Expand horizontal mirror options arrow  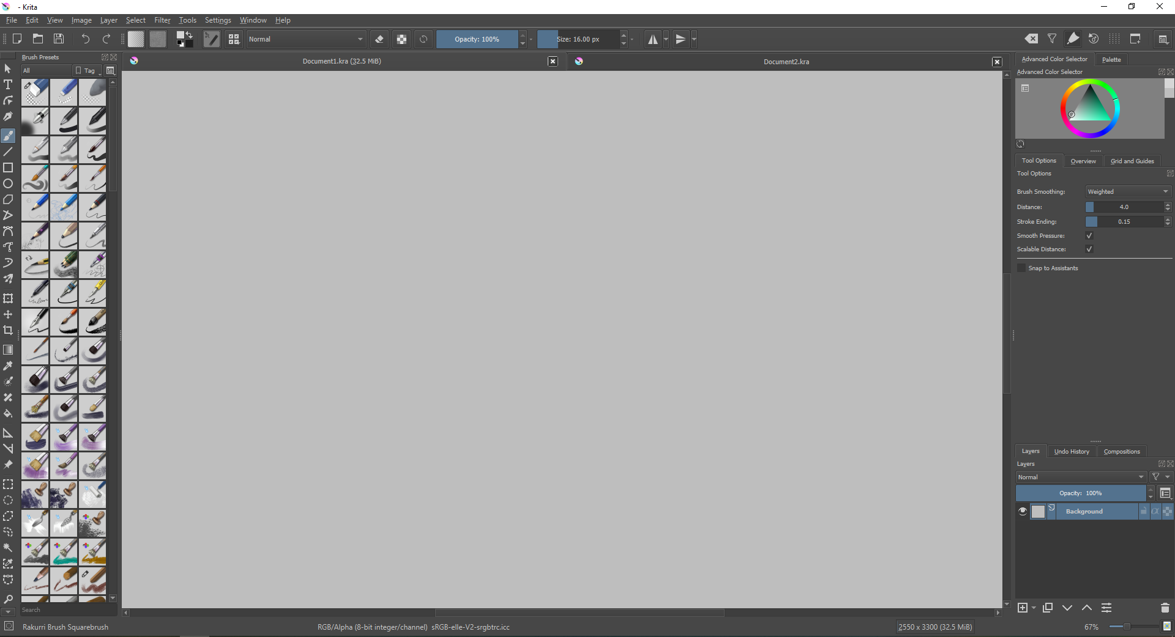point(666,39)
